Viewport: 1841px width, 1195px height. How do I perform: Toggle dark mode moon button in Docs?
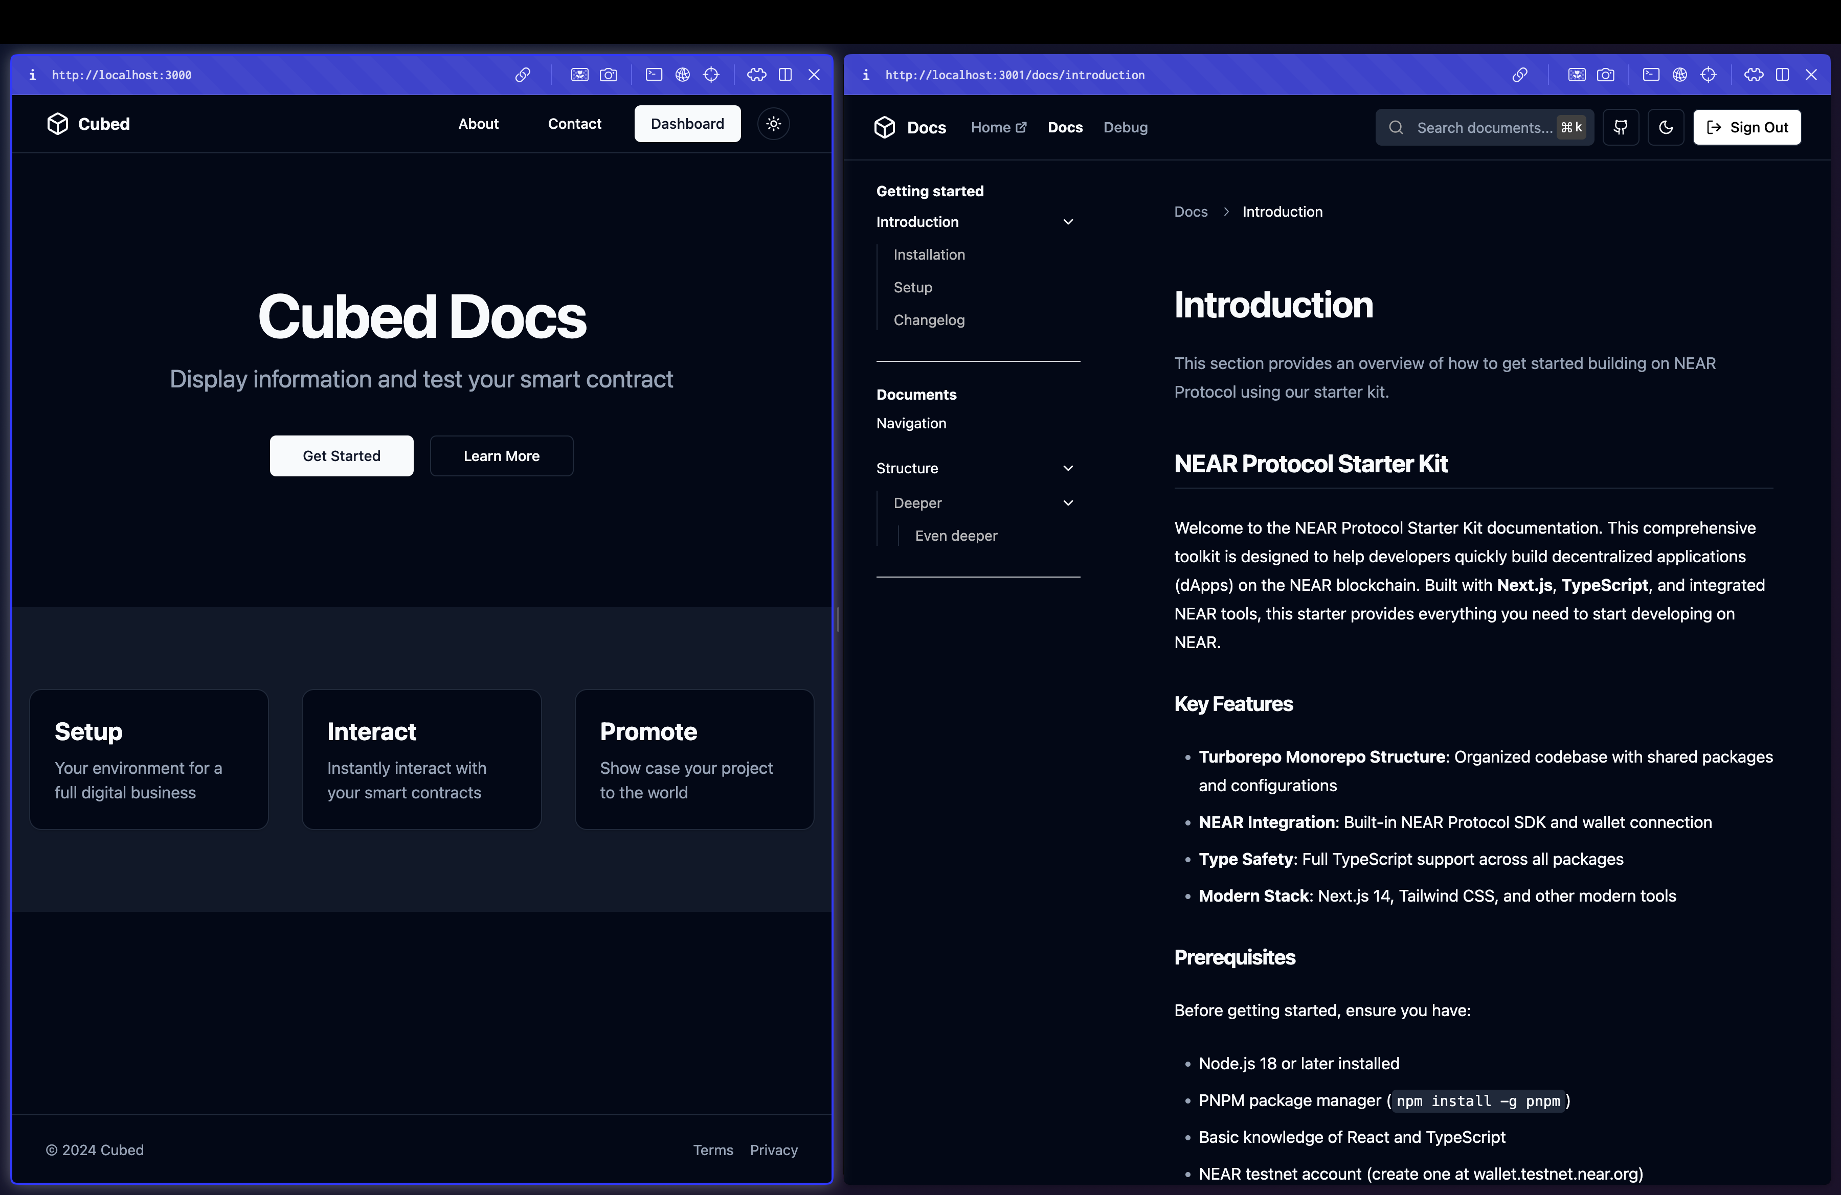(x=1666, y=128)
